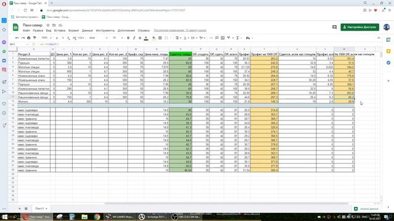Open the functions sigma dropdown
This screenshot has width=394, height=221.
pyautogui.click(x=238, y=38)
